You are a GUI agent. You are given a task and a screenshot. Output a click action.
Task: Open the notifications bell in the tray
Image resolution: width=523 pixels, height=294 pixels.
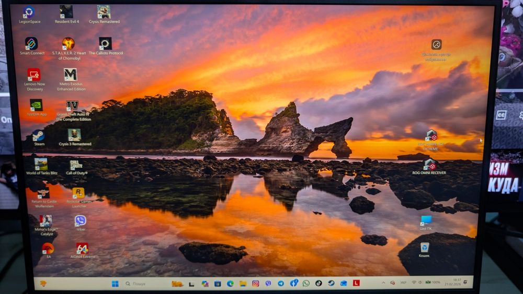[x=465, y=282]
